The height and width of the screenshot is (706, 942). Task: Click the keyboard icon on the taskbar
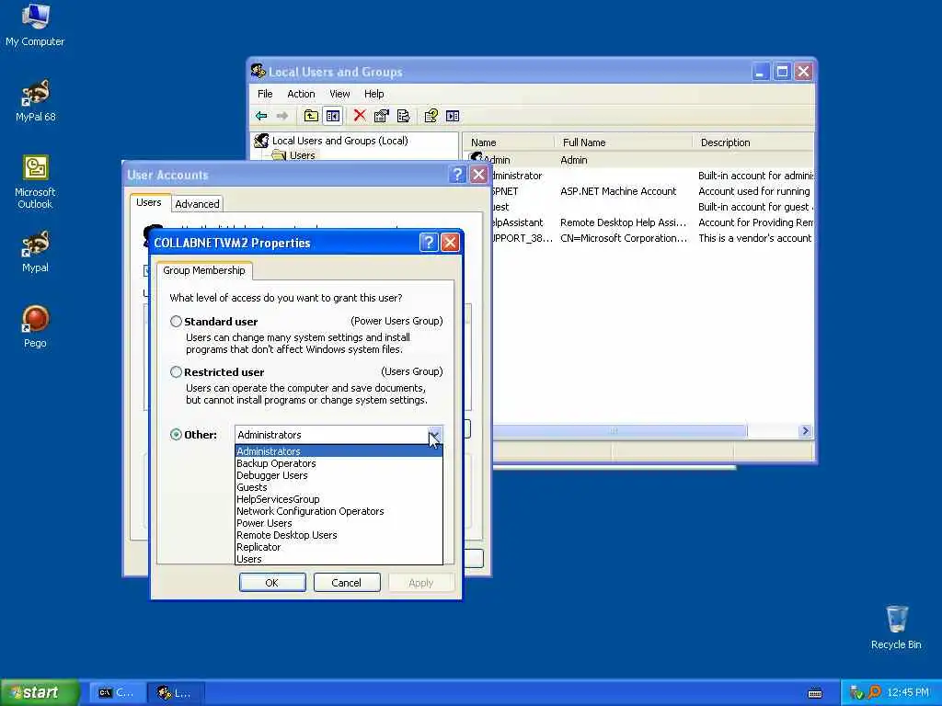click(815, 693)
